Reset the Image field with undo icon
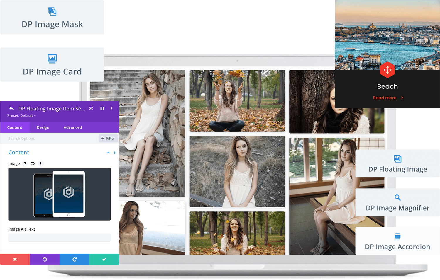 (33, 163)
